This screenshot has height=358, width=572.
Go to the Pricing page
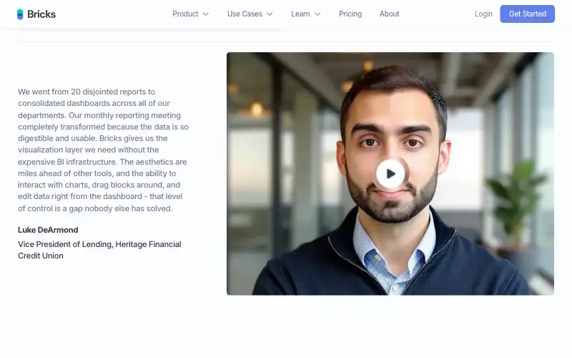pos(350,14)
